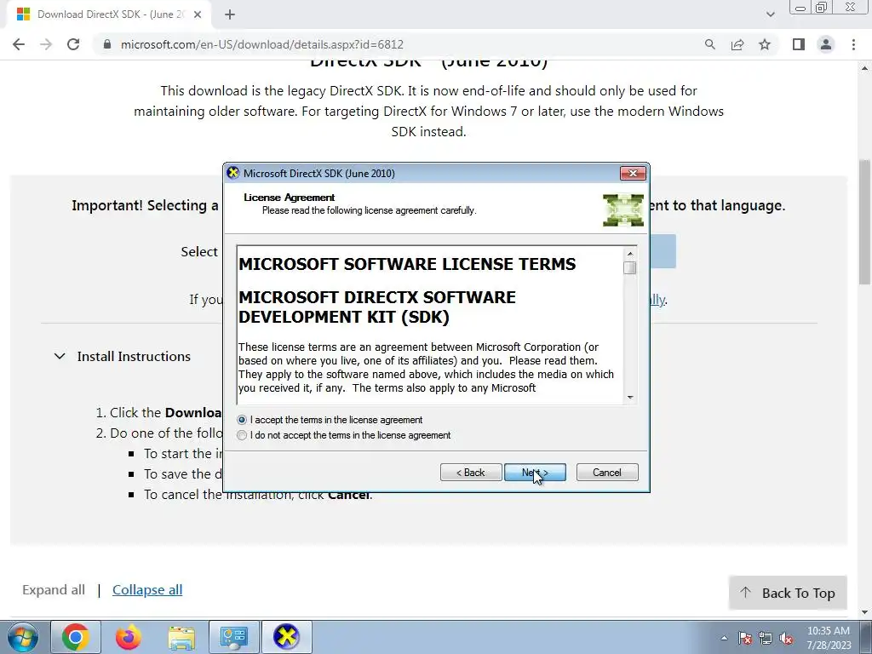The width and height of the screenshot is (872, 654).
Task: Select I accept the terms radio button
Action: [242, 420]
